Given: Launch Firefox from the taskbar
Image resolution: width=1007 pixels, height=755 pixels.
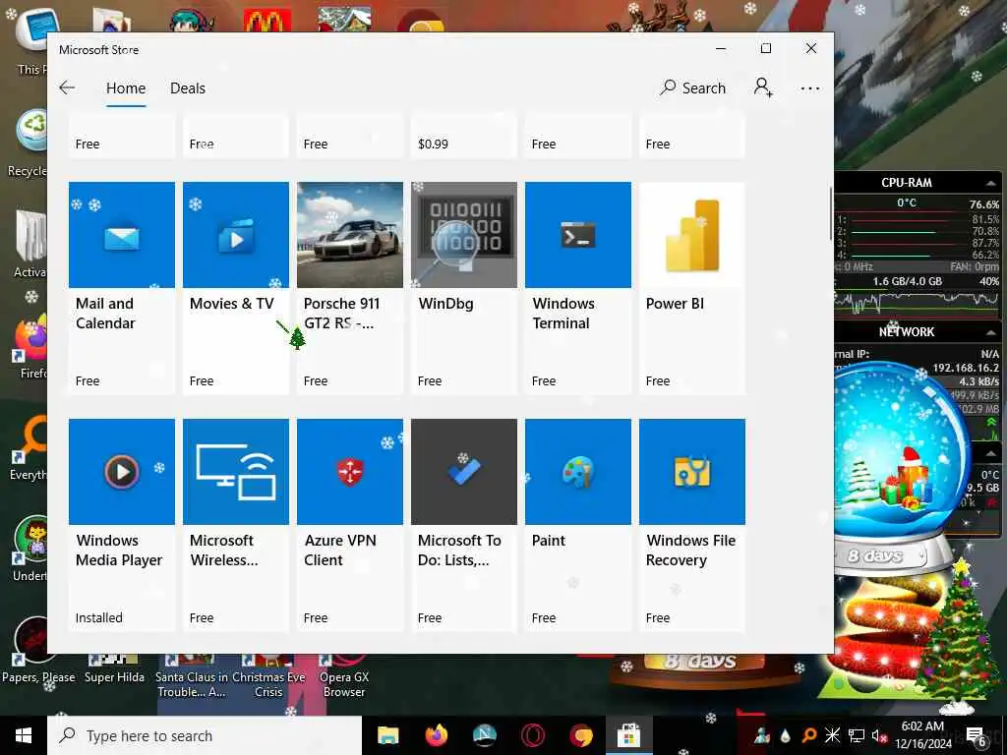Looking at the screenshot, I should click(x=436, y=735).
